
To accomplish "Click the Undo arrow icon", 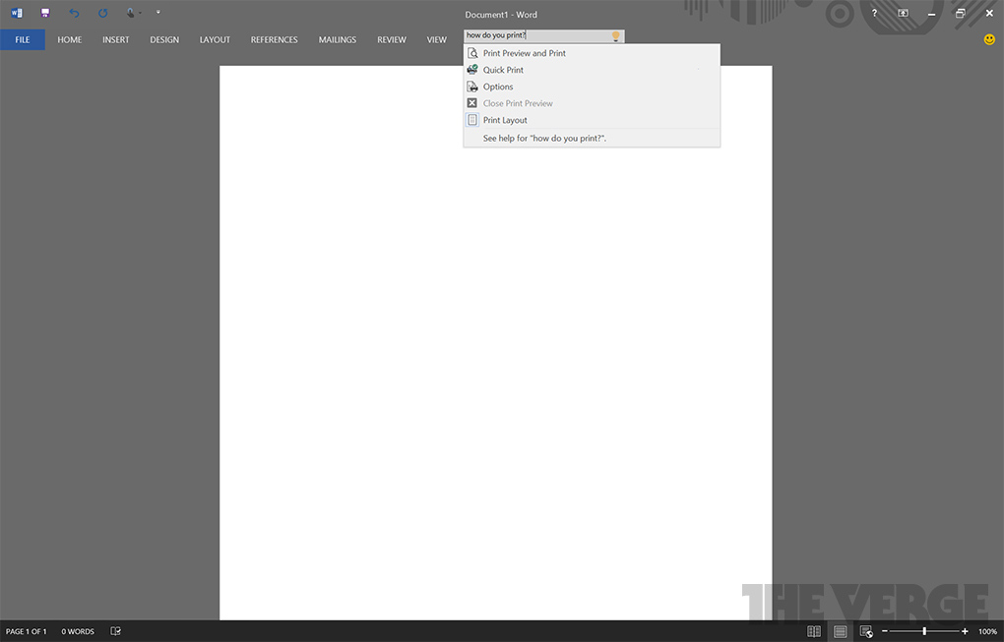I will [74, 14].
